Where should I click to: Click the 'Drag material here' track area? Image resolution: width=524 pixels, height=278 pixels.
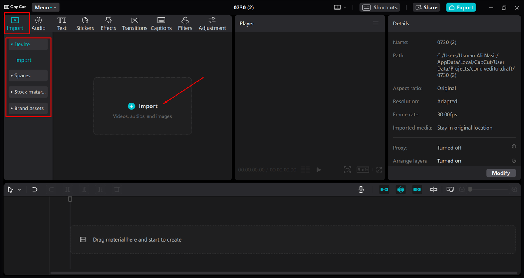click(293, 239)
